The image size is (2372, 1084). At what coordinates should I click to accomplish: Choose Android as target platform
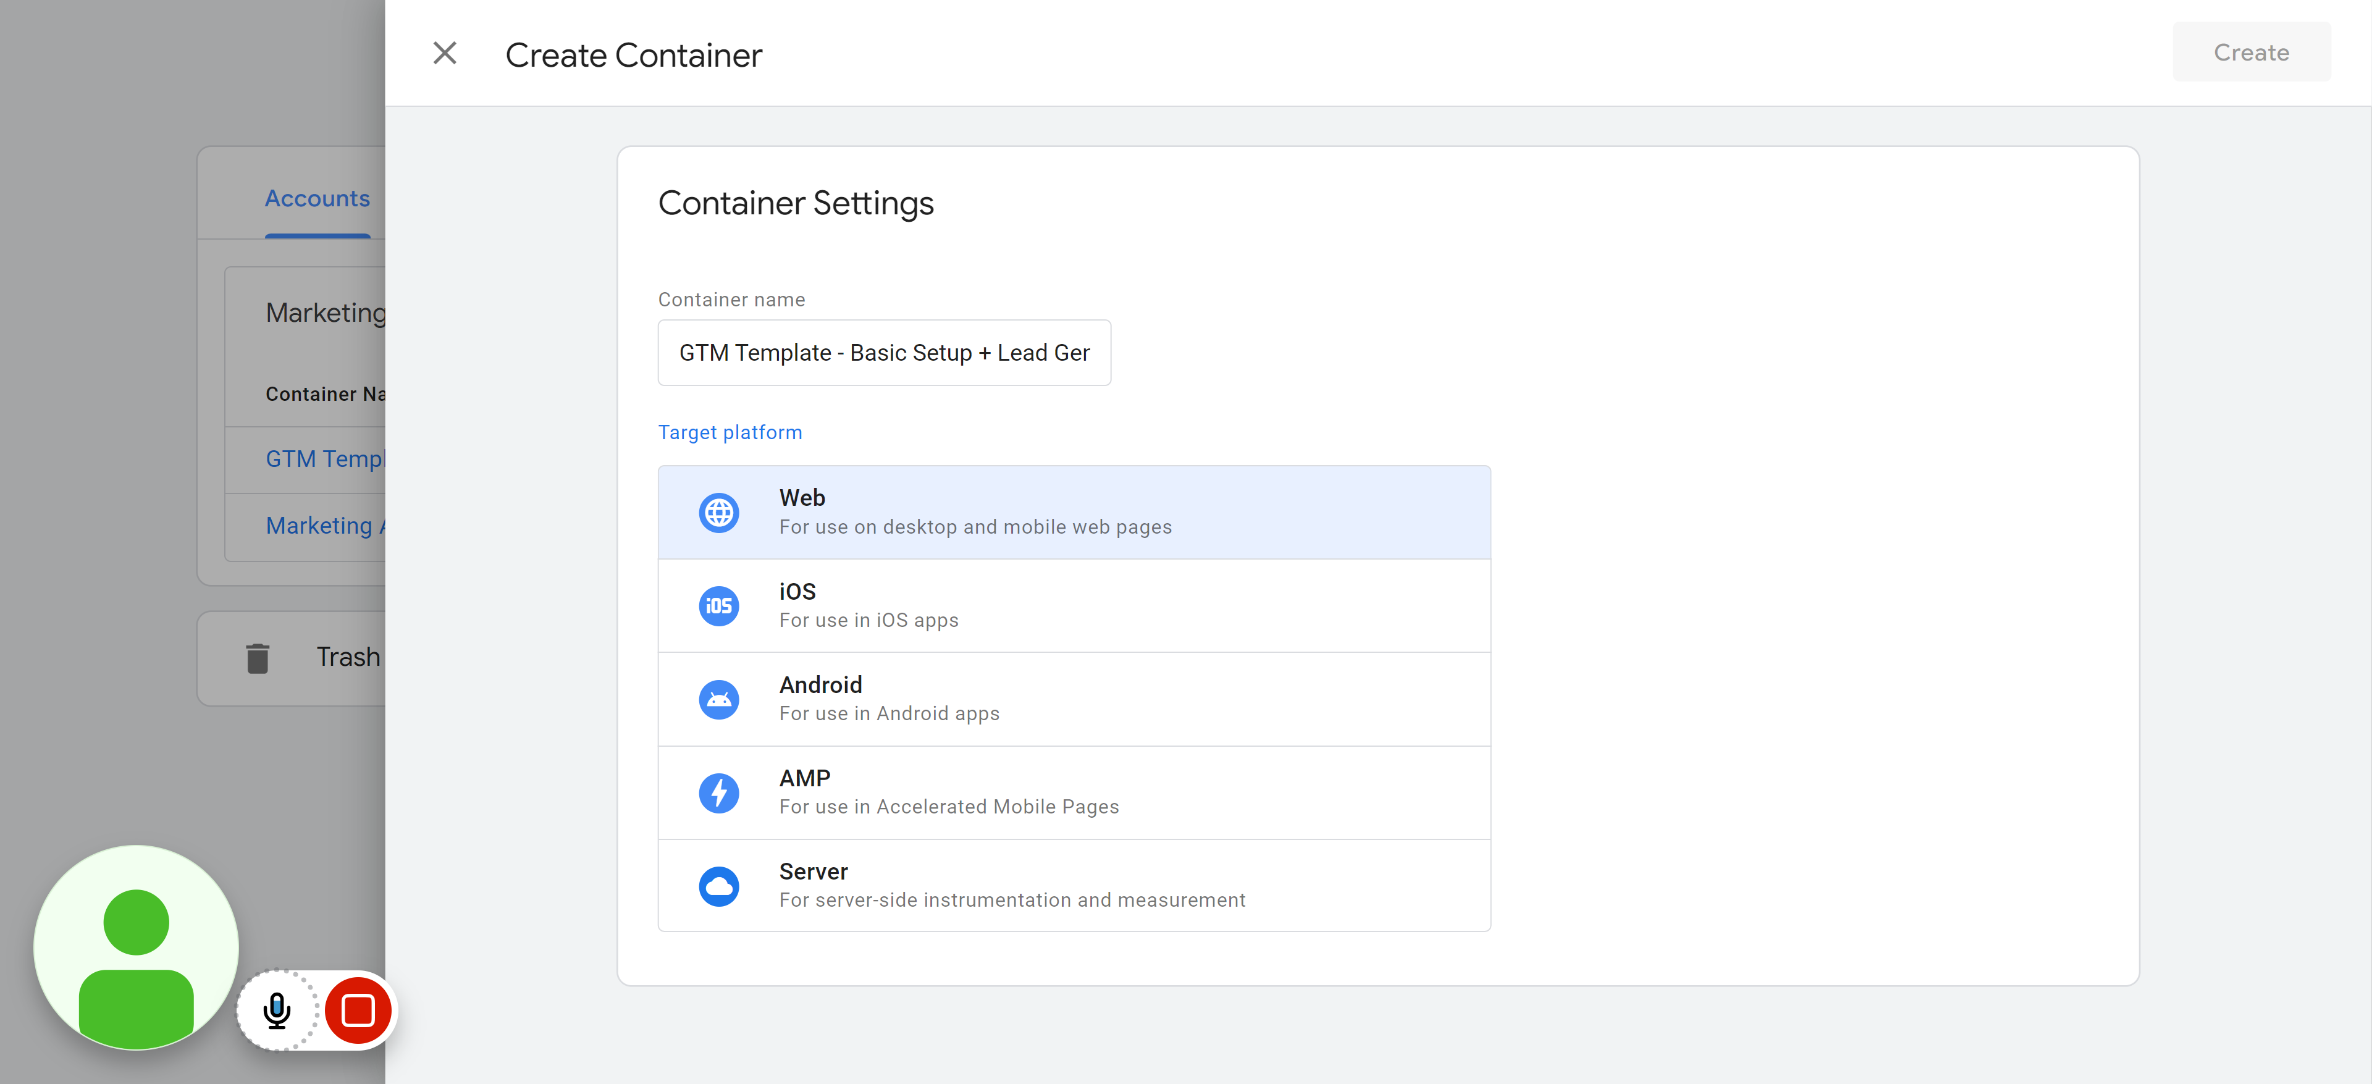pos(1074,699)
